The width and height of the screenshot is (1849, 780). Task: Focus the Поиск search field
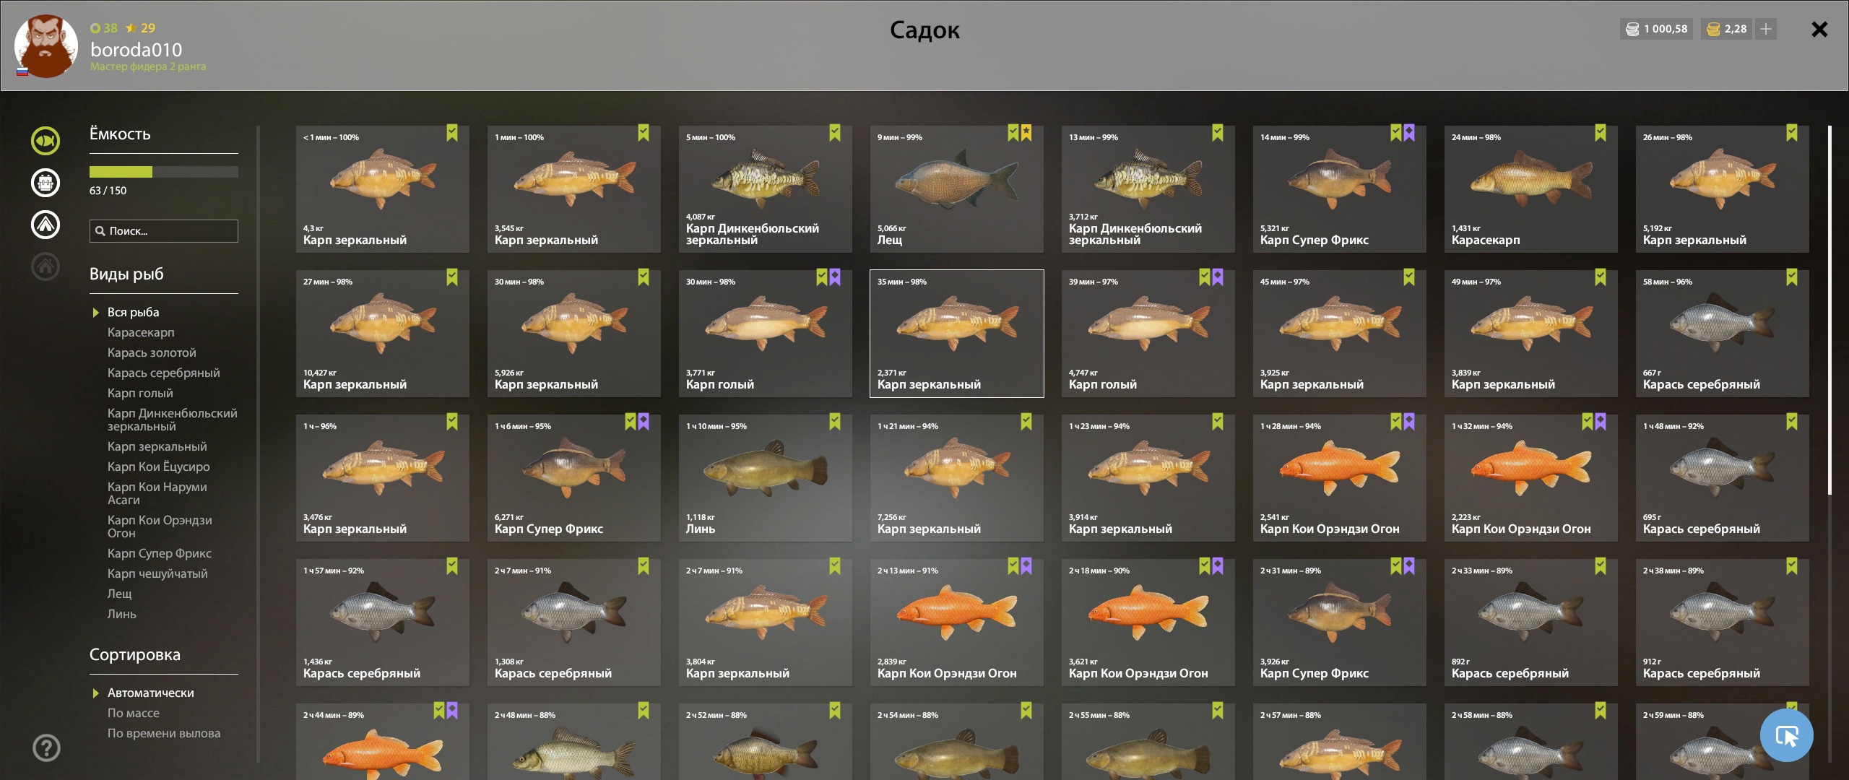tap(164, 231)
